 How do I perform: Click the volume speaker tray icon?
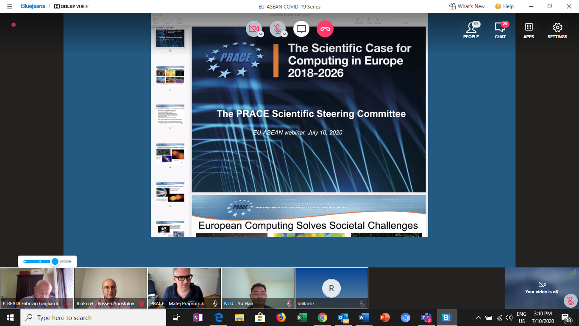pos(509,318)
